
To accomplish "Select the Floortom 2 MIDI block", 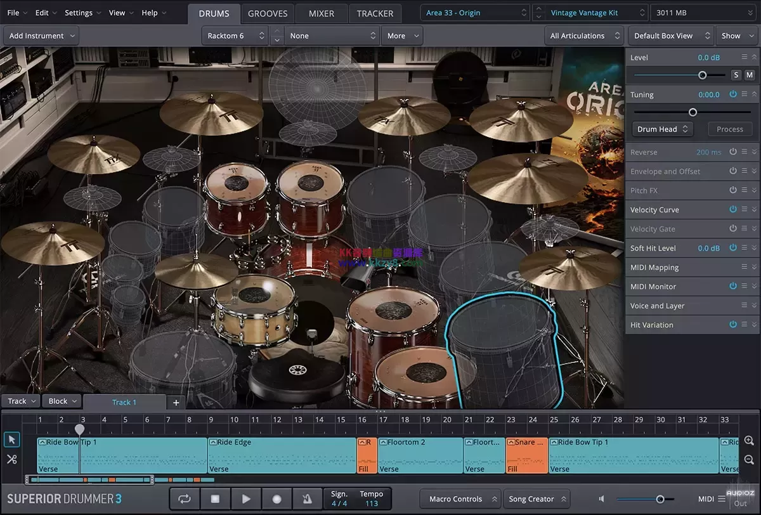I will (x=420, y=455).
